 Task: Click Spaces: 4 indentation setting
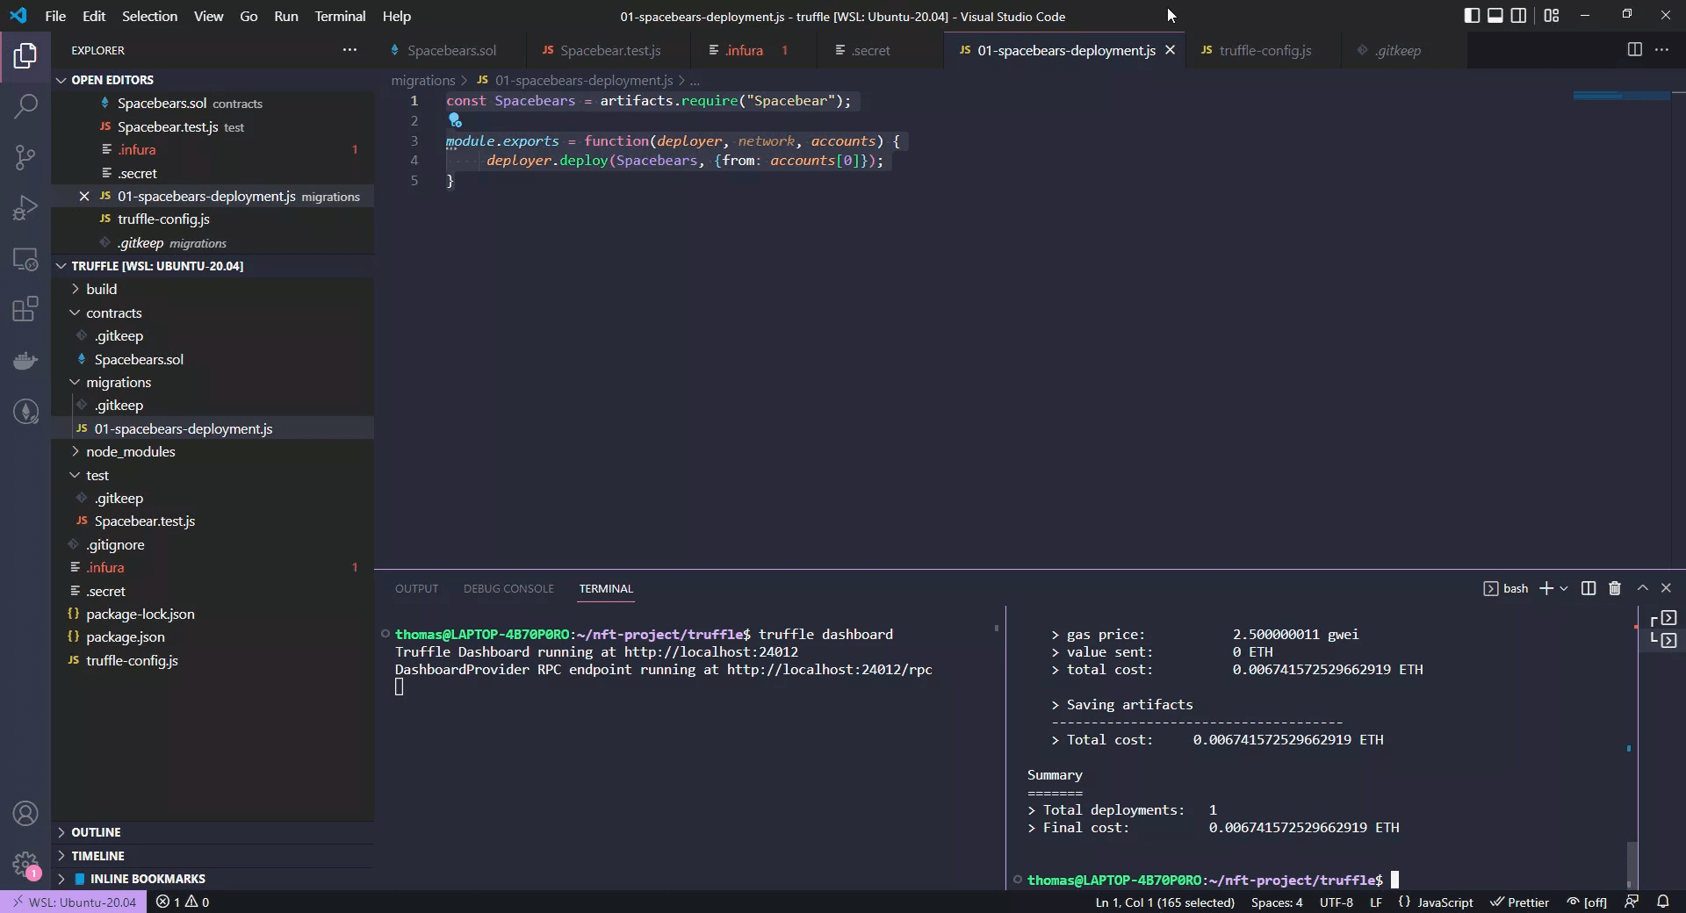coord(1277,902)
